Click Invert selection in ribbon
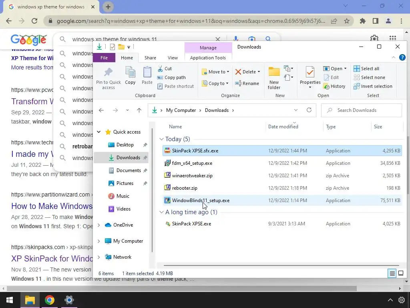Viewport: 410px width, 308px height. [x=373, y=86]
